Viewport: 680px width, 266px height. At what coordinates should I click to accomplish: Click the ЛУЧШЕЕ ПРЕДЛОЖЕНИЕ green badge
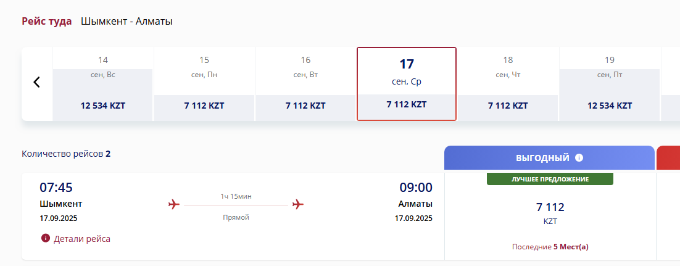point(550,179)
